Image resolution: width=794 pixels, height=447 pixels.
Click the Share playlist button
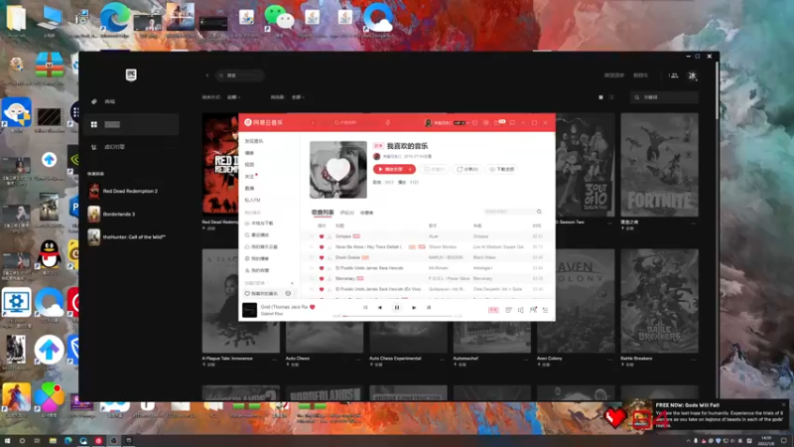tap(467, 169)
